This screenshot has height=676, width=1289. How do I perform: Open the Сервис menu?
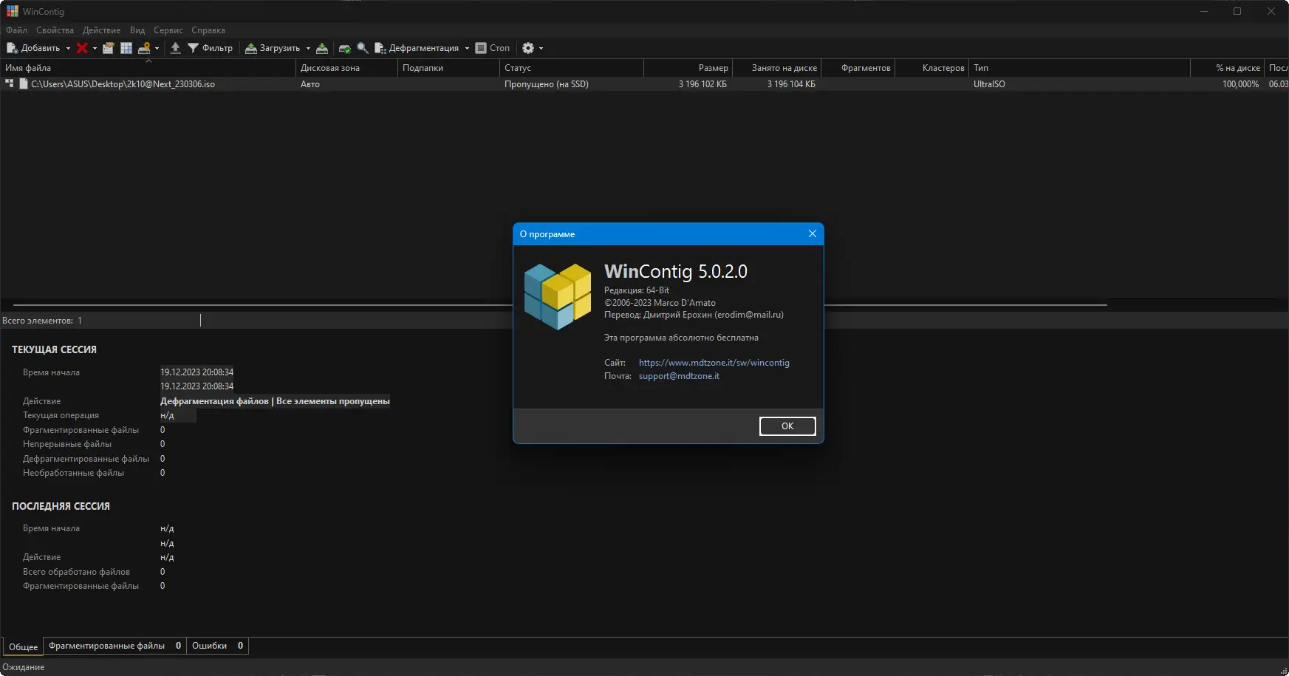(x=168, y=30)
